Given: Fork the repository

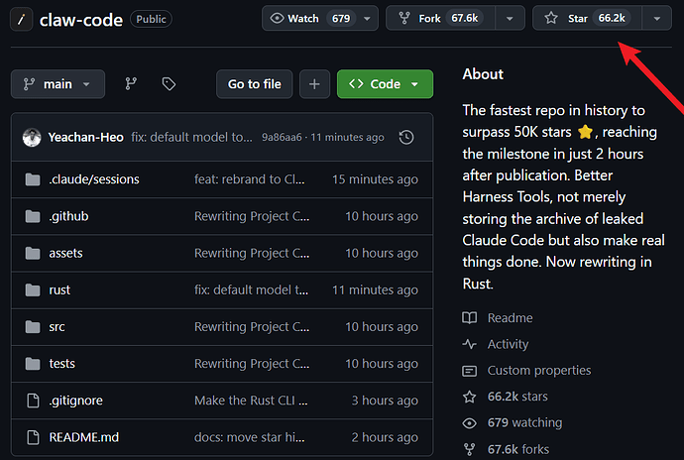Looking at the screenshot, I should coord(440,18).
